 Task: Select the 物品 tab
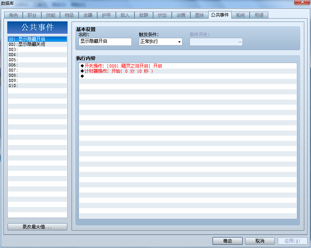pos(69,15)
